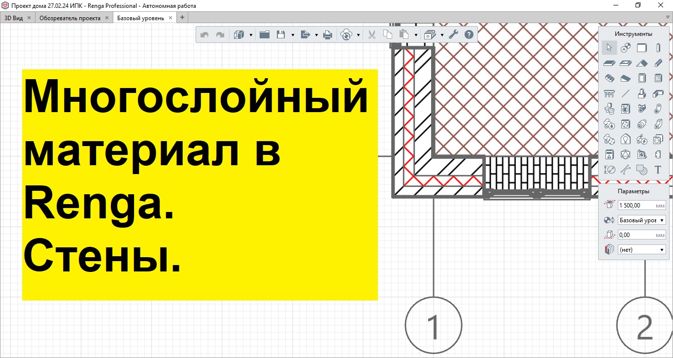
Task: Select the Hatch tool
Action: pos(641,170)
